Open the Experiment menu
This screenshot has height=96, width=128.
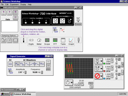[14, 4]
